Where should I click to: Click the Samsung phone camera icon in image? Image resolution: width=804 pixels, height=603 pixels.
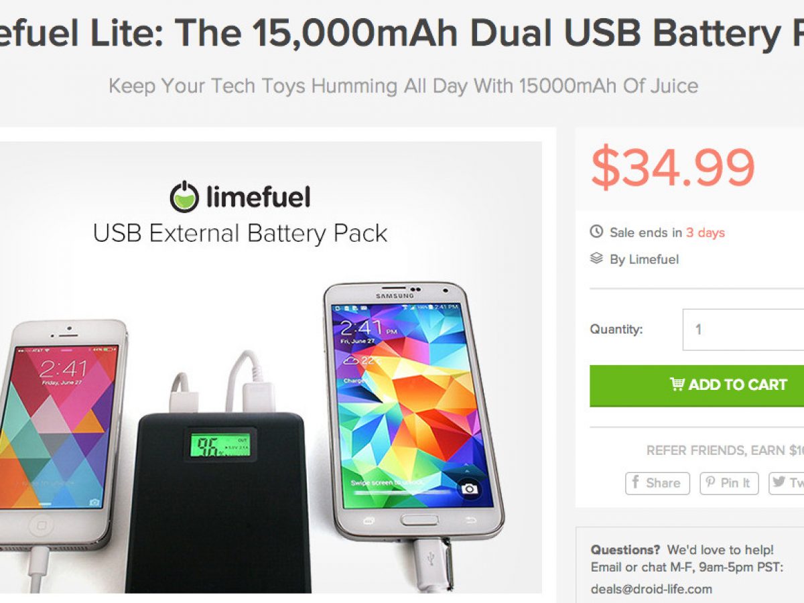click(469, 489)
